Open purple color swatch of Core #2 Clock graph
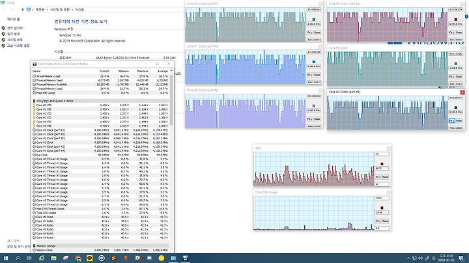 click(x=314, y=106)
